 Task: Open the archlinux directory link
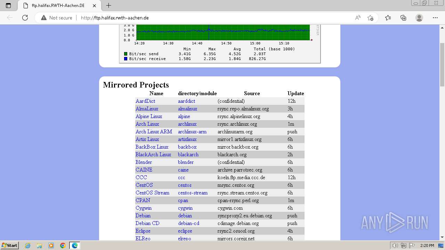(x=187, y=124)
